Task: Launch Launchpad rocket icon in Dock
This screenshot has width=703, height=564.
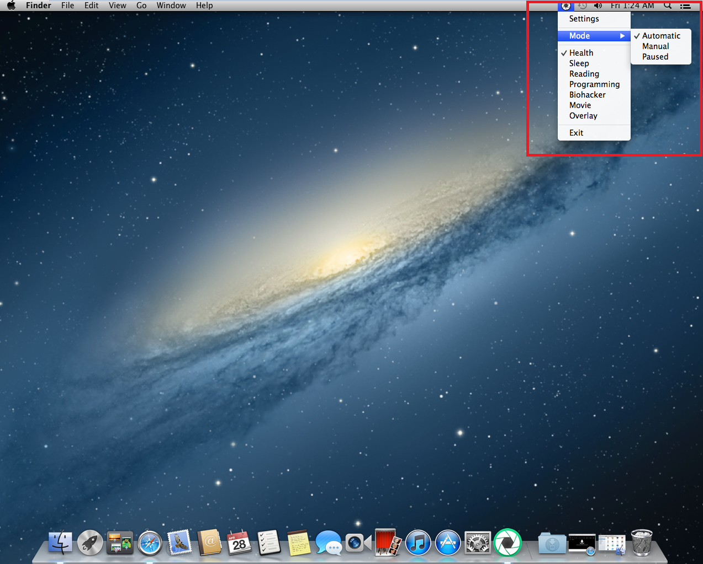Action: coord(90,543)
